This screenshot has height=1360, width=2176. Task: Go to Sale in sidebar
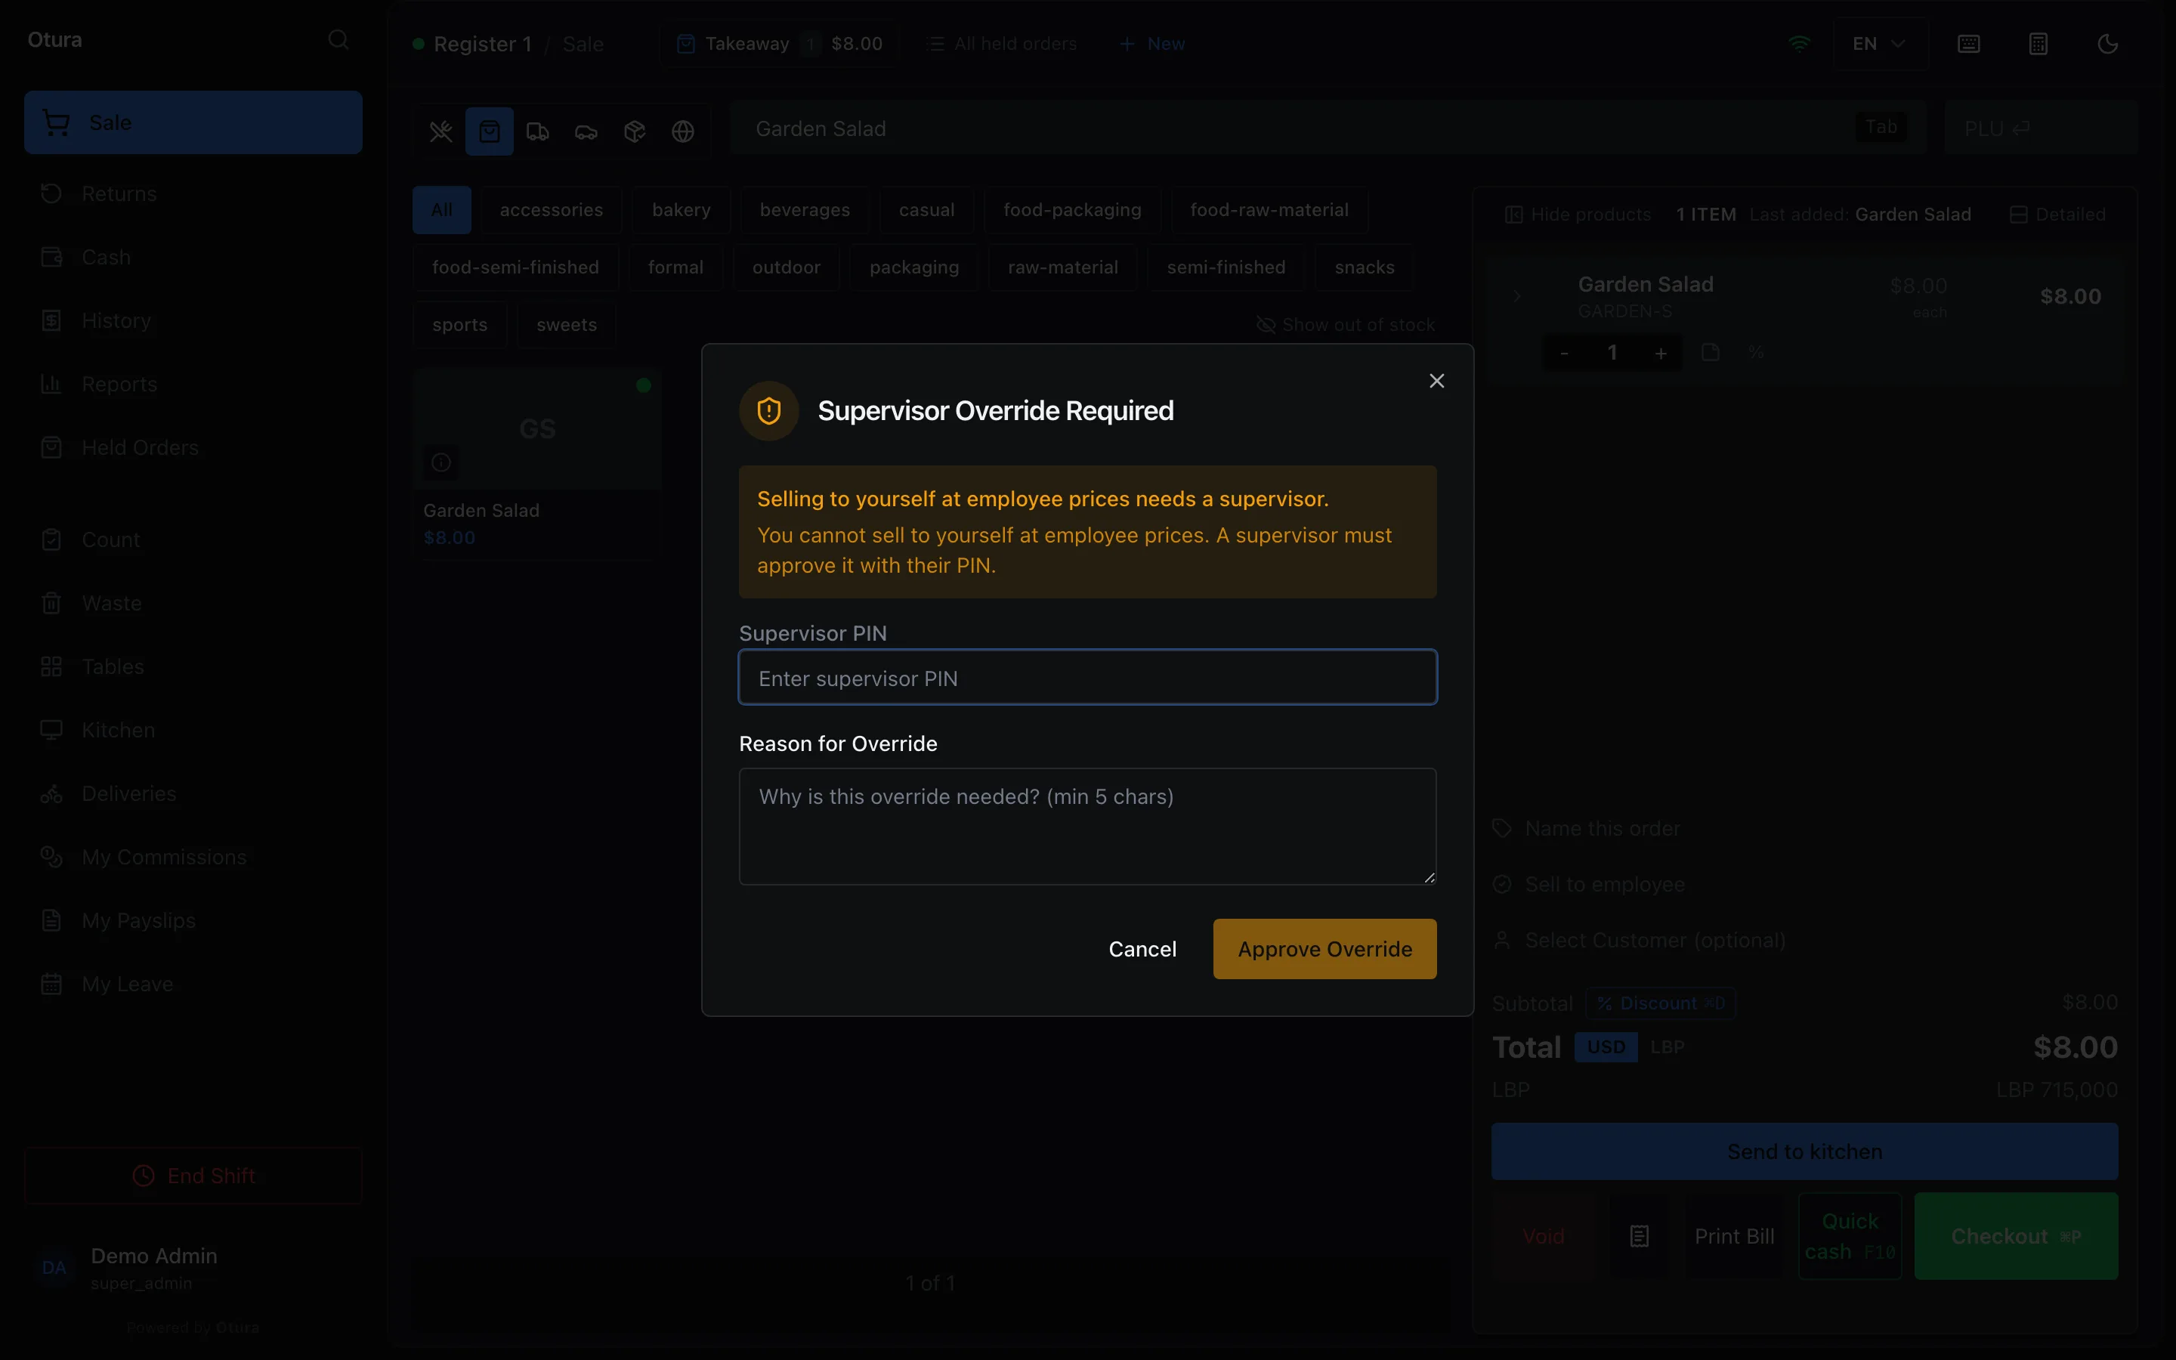[x=193, y=122]
